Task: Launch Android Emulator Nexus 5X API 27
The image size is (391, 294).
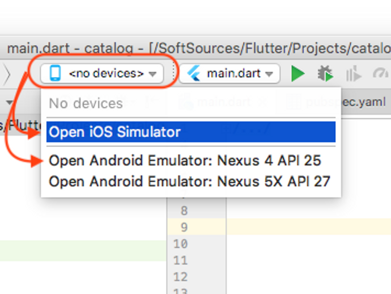Action: [190, 182]
